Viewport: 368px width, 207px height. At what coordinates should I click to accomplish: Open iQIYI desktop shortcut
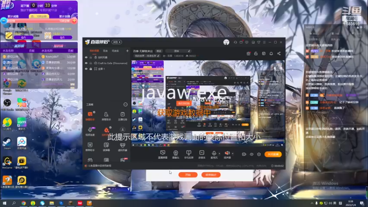(22, 124)
